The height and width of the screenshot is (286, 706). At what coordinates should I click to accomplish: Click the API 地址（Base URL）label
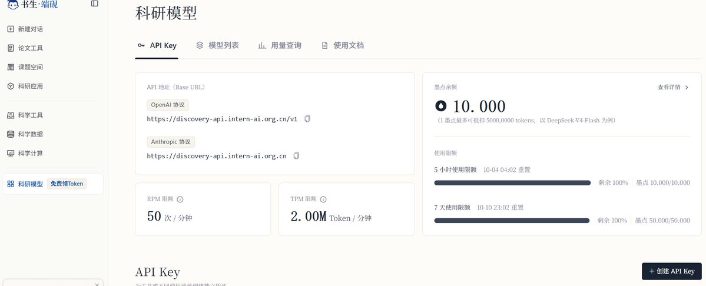click(176, 87)
